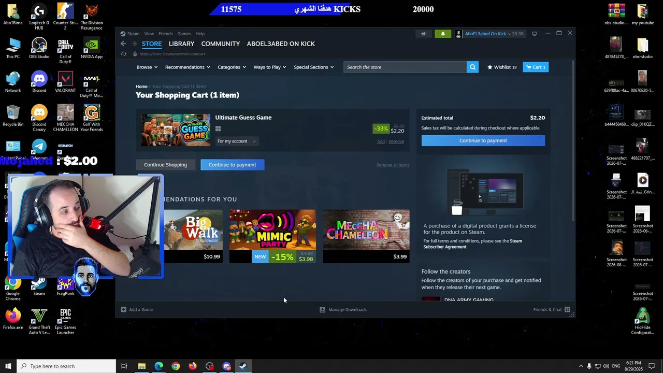Open File Explorer from the taskbar
The width and height of the screenshot is (663, 373).
coord(141,366)
